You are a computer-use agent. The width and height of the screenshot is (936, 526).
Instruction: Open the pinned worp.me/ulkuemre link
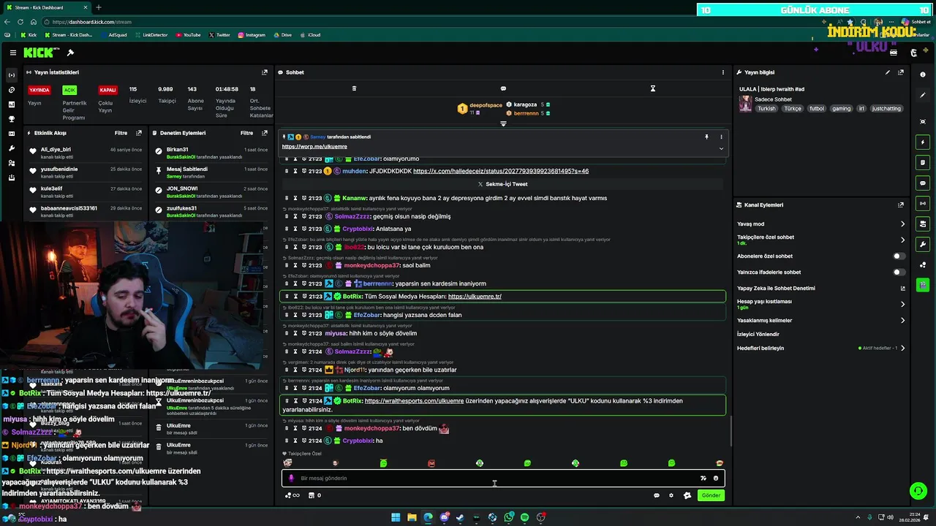coord(314,147)
